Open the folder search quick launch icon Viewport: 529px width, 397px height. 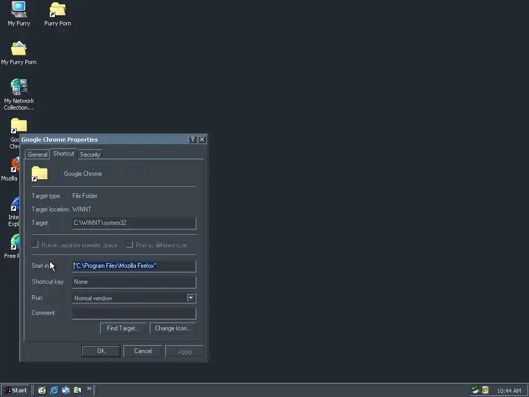click(77, 390)
